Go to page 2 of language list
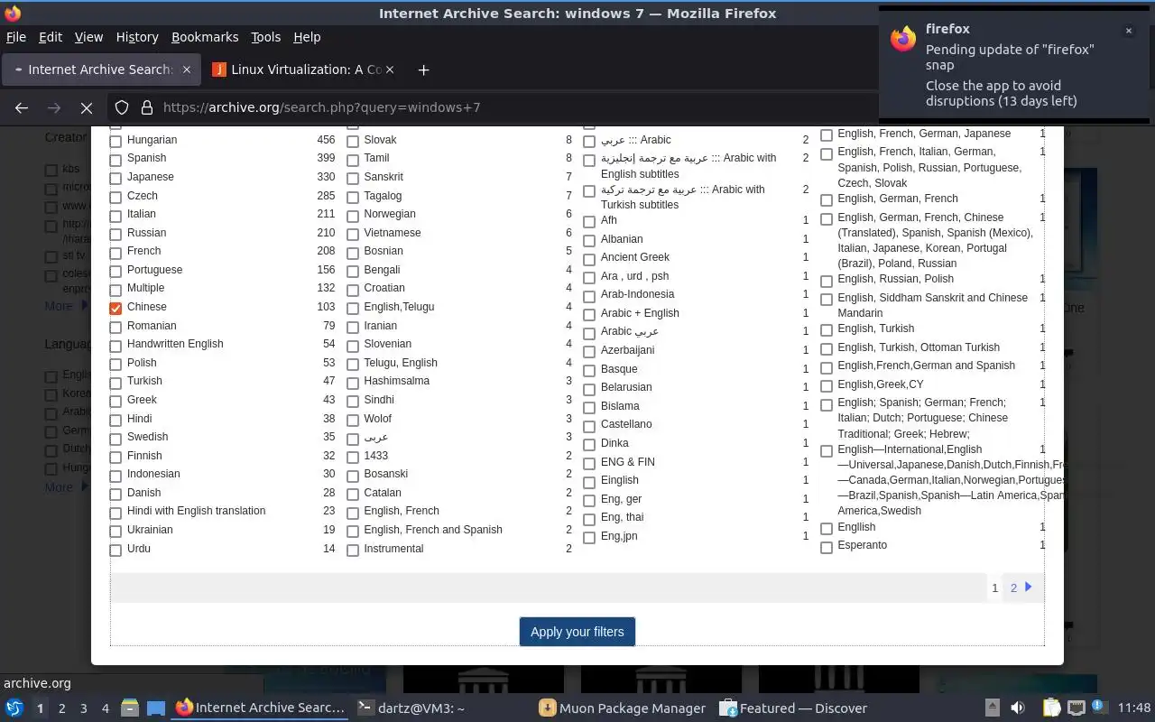The width and height of the screenshot is (1155, 722). coord(1013,588)
